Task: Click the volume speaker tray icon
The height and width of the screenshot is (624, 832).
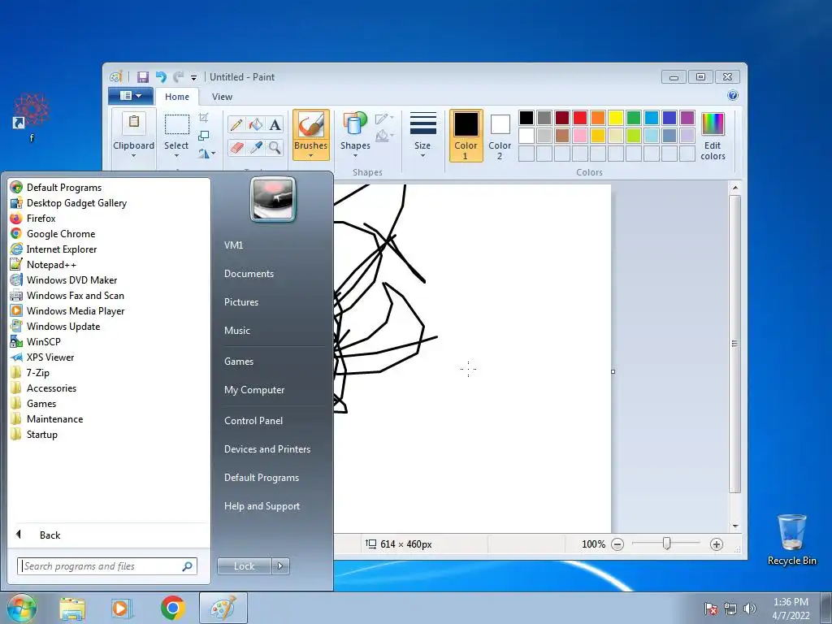Action: pyautogui.click(x=749, y=609)
